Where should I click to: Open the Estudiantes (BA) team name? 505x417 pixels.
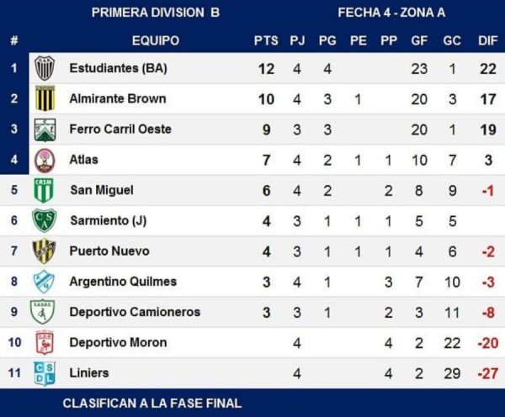coord(118,68)
